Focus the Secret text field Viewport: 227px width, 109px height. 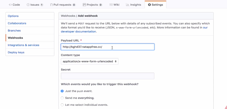tap(108, 76)
